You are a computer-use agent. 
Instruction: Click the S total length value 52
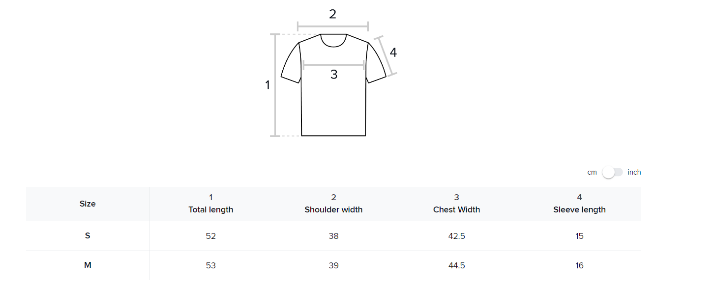[x=211, y=236]
